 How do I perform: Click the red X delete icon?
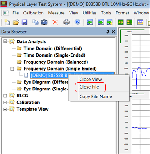coord(55,22)
